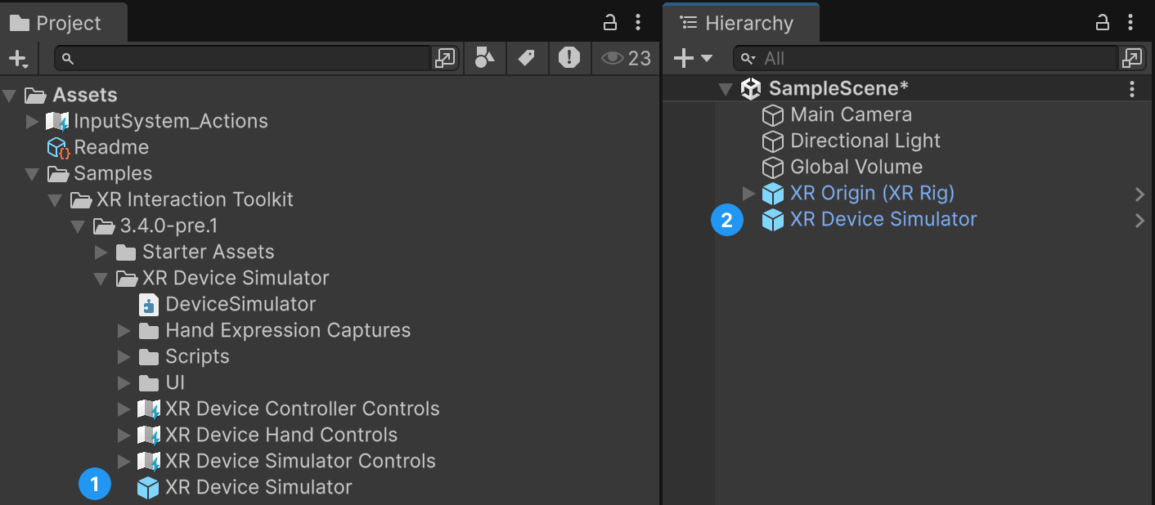Collapse the XR Device Simulator folder arrow
This screenshot has width=1155, height=505.
101,279
